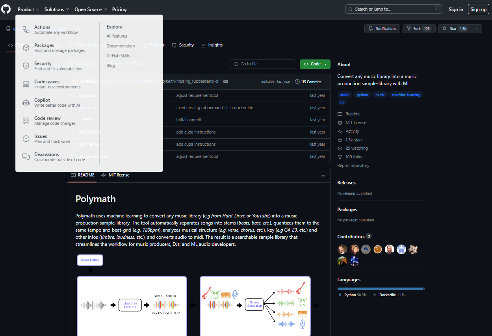This screenshot has width=492, height=336.
Task: Open fixed missing rubberband-cli commit message
Action: point(215,108)
